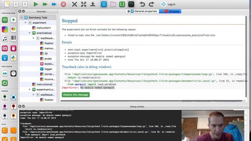Select the advanced delay clock item

click(13, 74)
